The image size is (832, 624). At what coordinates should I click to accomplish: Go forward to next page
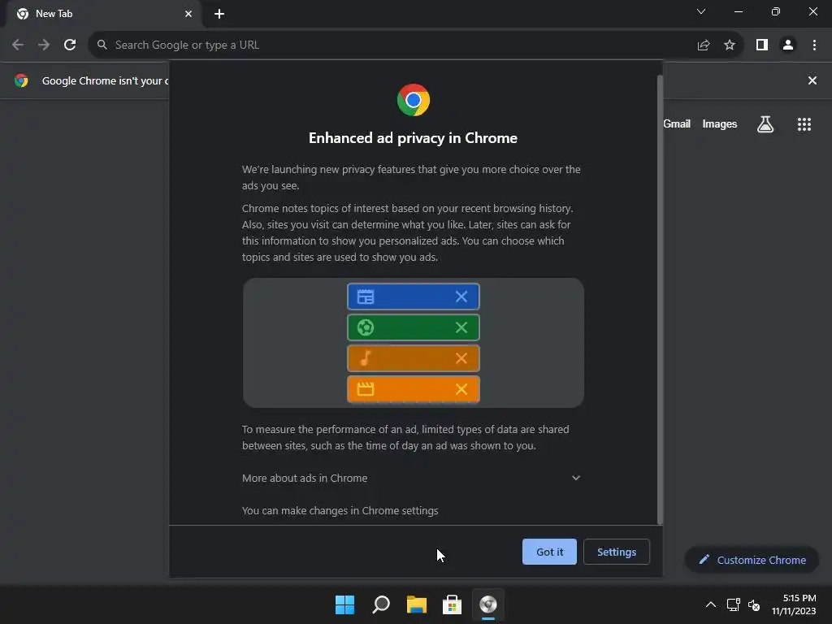pos(44,45)
